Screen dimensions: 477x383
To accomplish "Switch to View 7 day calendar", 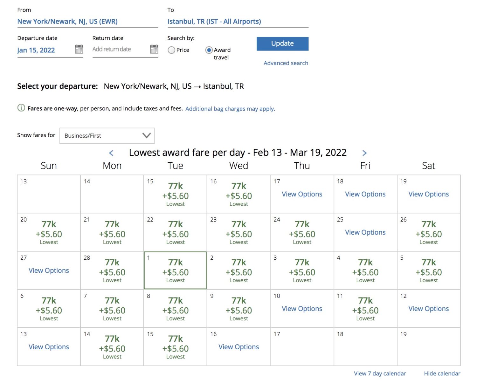I will [380, 373].
